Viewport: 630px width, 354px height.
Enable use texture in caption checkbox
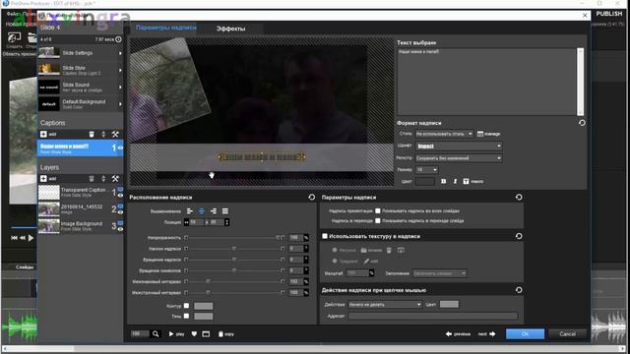pyautogui.click(x=325, y=236)
